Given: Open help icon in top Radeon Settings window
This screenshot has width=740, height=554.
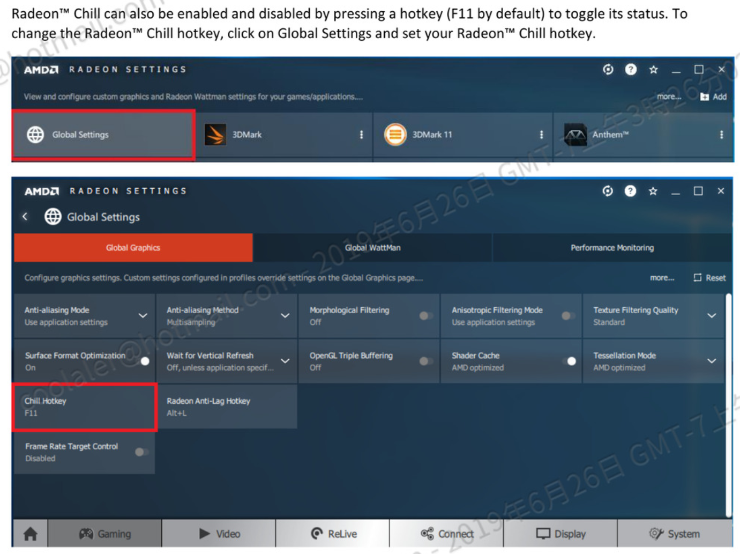Looking at the screenshot, I should [631, 69].
